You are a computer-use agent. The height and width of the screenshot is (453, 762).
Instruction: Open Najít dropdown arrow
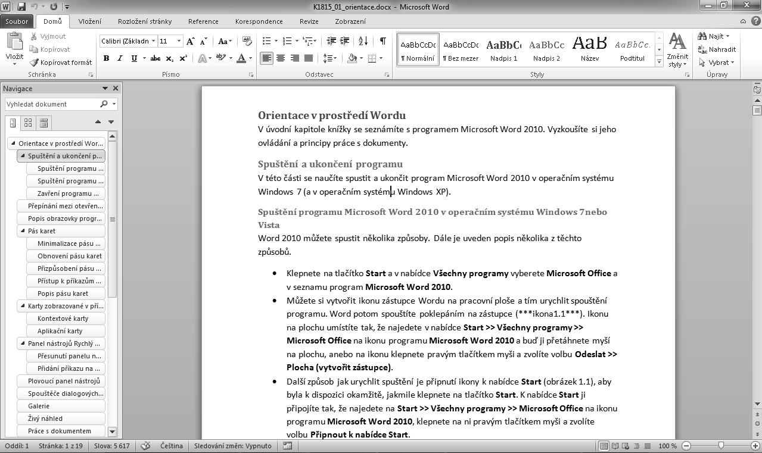pos(727,36)
